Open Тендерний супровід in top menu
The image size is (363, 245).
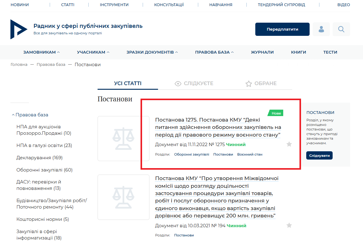coord(281,5)
